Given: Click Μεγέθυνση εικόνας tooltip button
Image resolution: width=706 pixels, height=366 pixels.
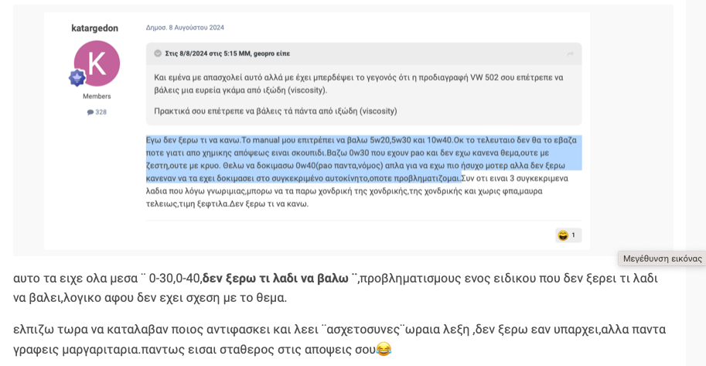Looking at the screenshot, I should pyautogui.click(x=662, y=258).
